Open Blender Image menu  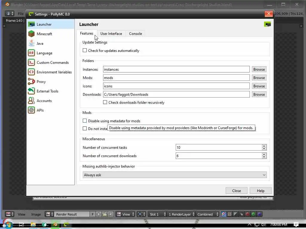36,214
